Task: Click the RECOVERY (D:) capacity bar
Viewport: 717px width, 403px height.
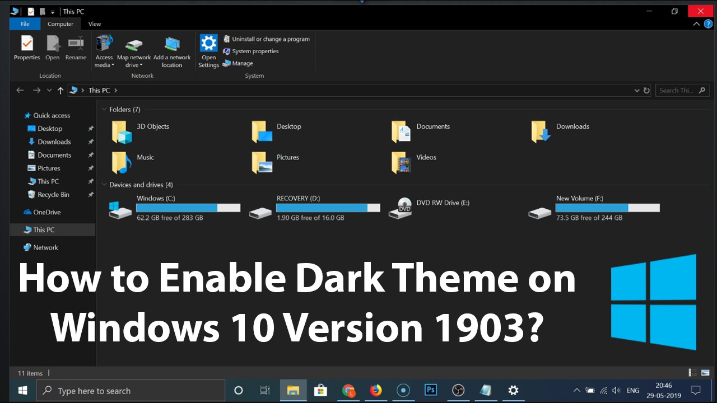Action: pos(328,208)
